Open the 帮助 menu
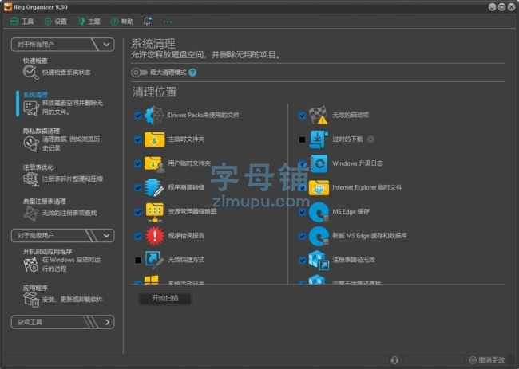This screenshot has width=519, height=369. coord(122,22)
